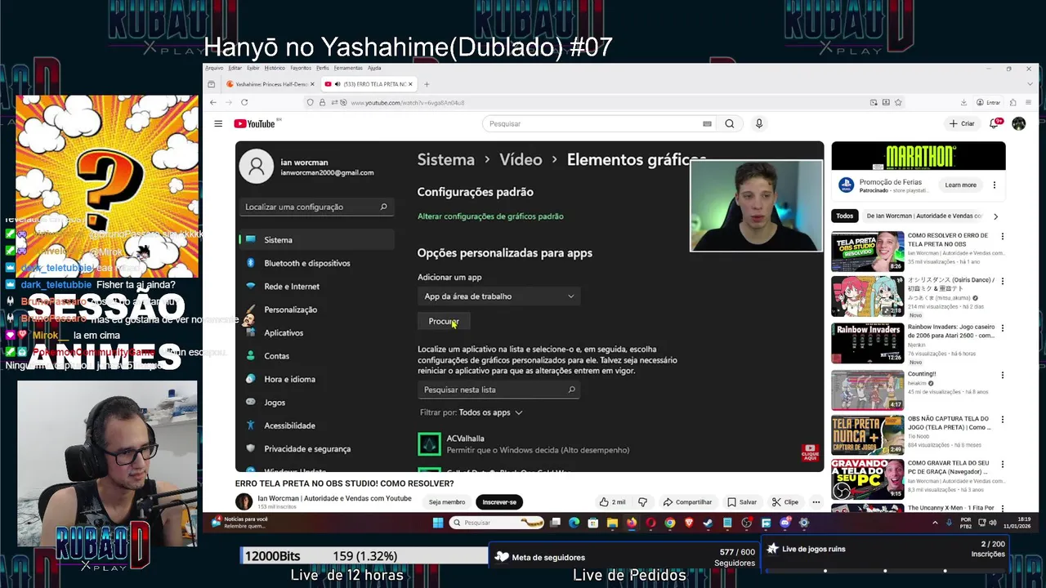The width and height of the screenshot is (1046, 588).
Task: Open more actions menu beside Clipe
Action: coord(816,501)
